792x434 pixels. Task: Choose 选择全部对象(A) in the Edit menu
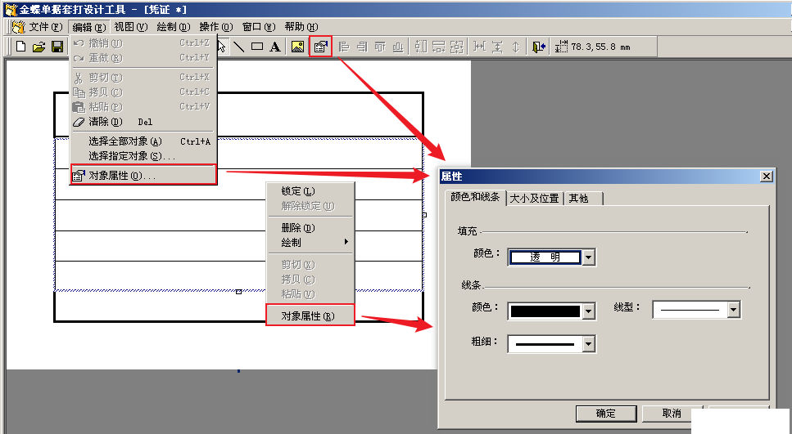coord(143,141)
